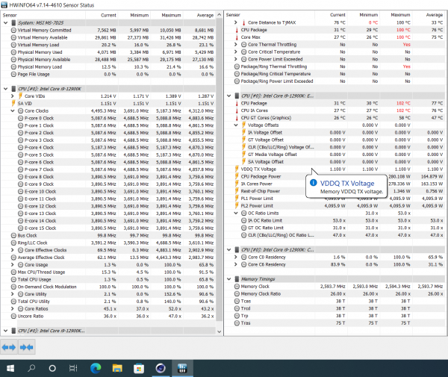This screenshot has height=377, width=448.
Task: Collapse the System: MSI MS-7D25 group
Action: (5, 23)
